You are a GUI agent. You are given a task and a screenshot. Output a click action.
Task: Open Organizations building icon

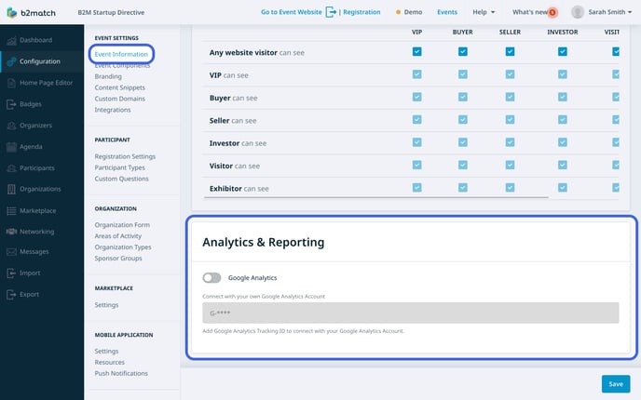click(11, 189)
